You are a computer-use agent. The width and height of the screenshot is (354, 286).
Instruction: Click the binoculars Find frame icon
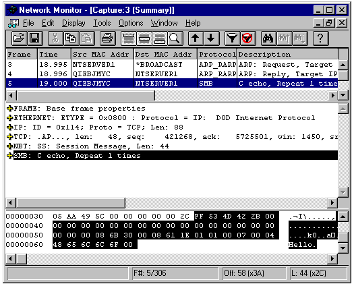268,38
